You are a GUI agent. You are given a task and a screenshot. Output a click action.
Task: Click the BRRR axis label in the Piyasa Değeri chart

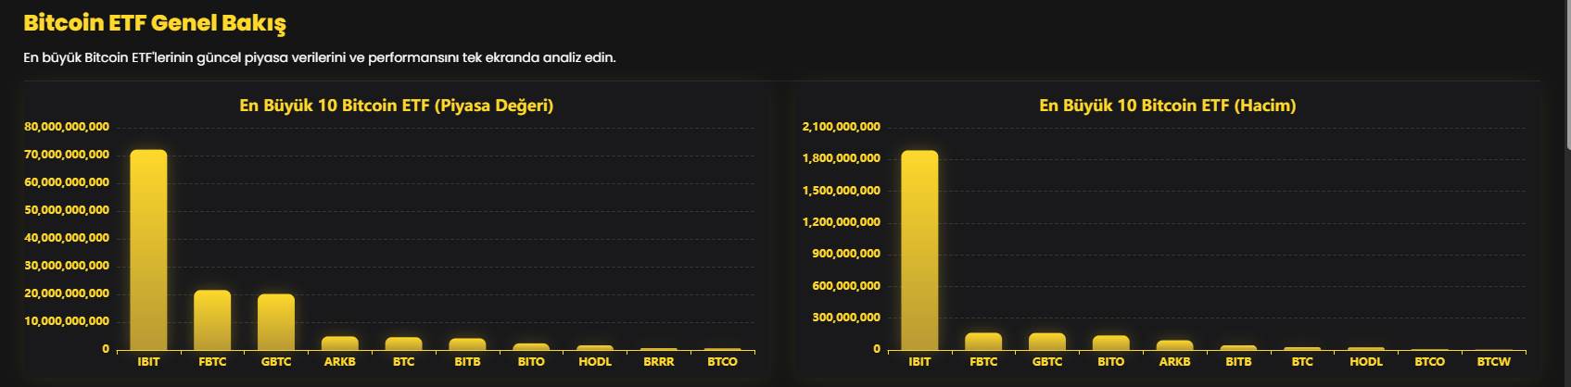click(x=659, y=362)
